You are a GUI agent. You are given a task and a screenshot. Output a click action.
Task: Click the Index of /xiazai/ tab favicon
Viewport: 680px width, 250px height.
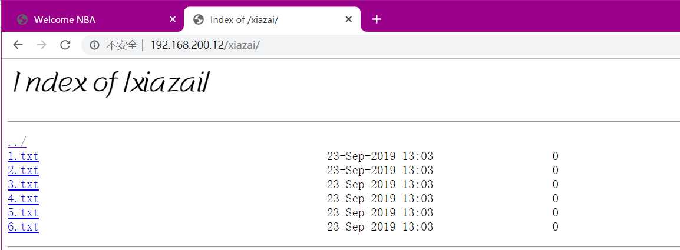[199, 19]
